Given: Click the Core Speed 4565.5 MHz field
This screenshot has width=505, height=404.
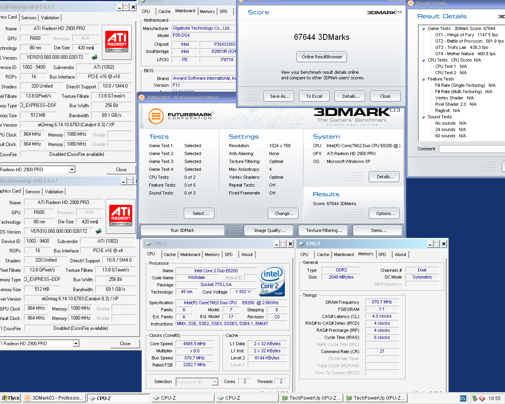Looking at the screenshot, I should pos(195,344).
